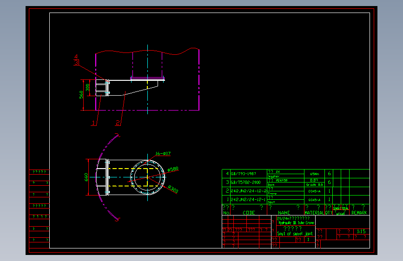Select the 242JN2/24-12-1 code entry
403x261 pixels.
(x=249, y=200)
